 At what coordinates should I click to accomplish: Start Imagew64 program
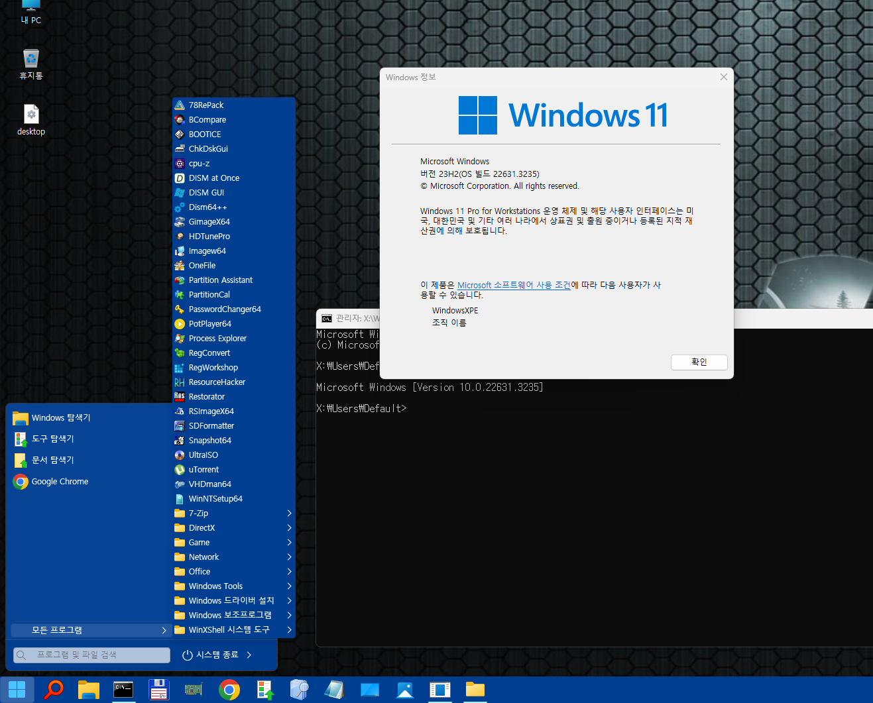pos(233,250)
